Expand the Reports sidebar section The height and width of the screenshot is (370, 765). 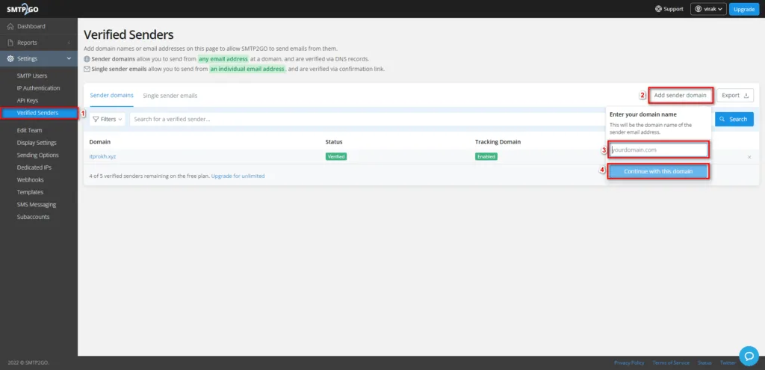pyautogui.click(x=37, y=43)
